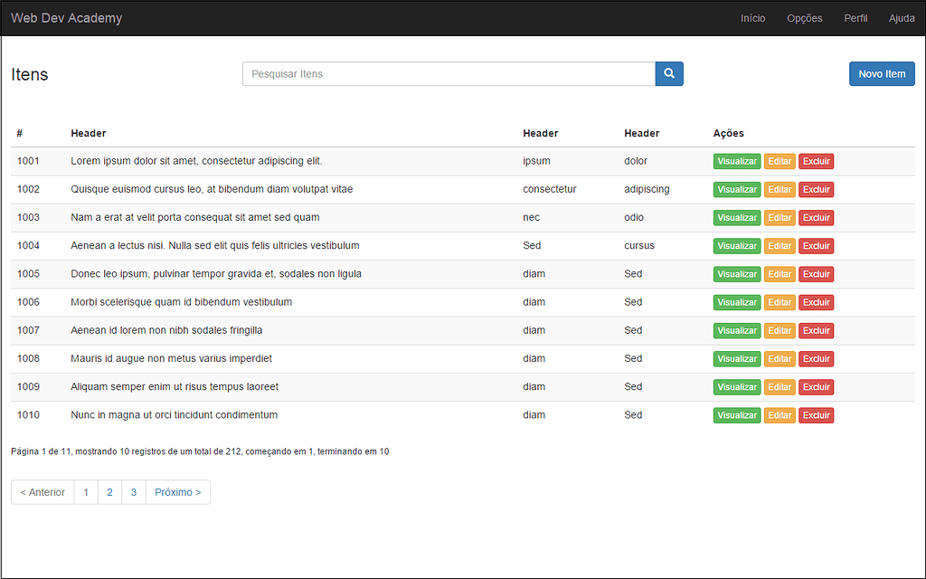Click the Próximo pagination link
This screenshot has width=926, height=579.
tap(178, 492)
